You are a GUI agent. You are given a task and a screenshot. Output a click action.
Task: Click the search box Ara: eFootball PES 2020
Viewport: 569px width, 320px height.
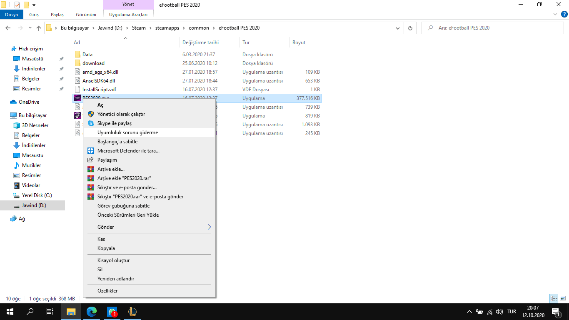tap(494, 28)
